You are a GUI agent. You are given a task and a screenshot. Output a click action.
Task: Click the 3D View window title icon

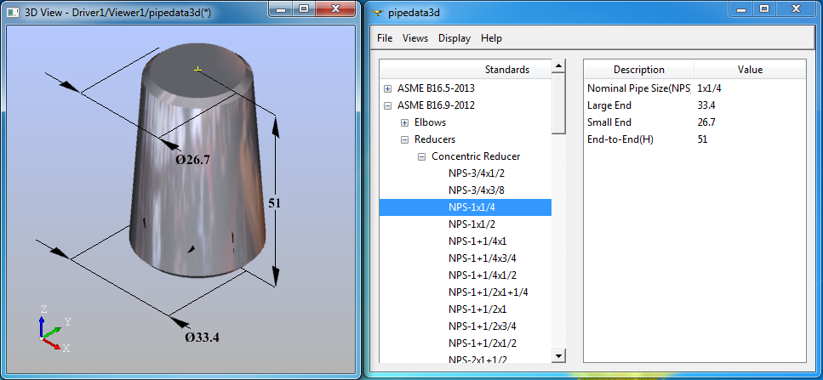pyautogui.click(x=13, y=10)
